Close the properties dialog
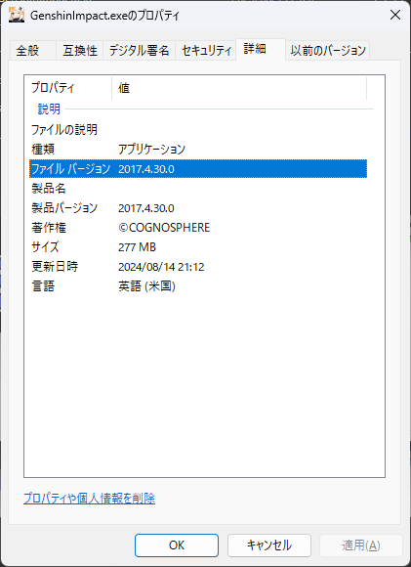This screenshot has width=411, height=567. pyautogui.click(x=395, y=15)
